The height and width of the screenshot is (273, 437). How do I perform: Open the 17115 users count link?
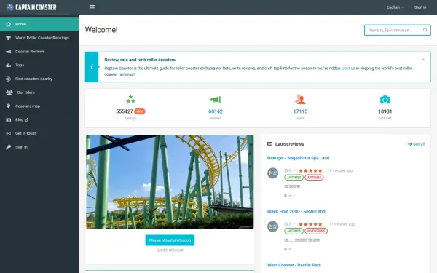pos(300,111)
